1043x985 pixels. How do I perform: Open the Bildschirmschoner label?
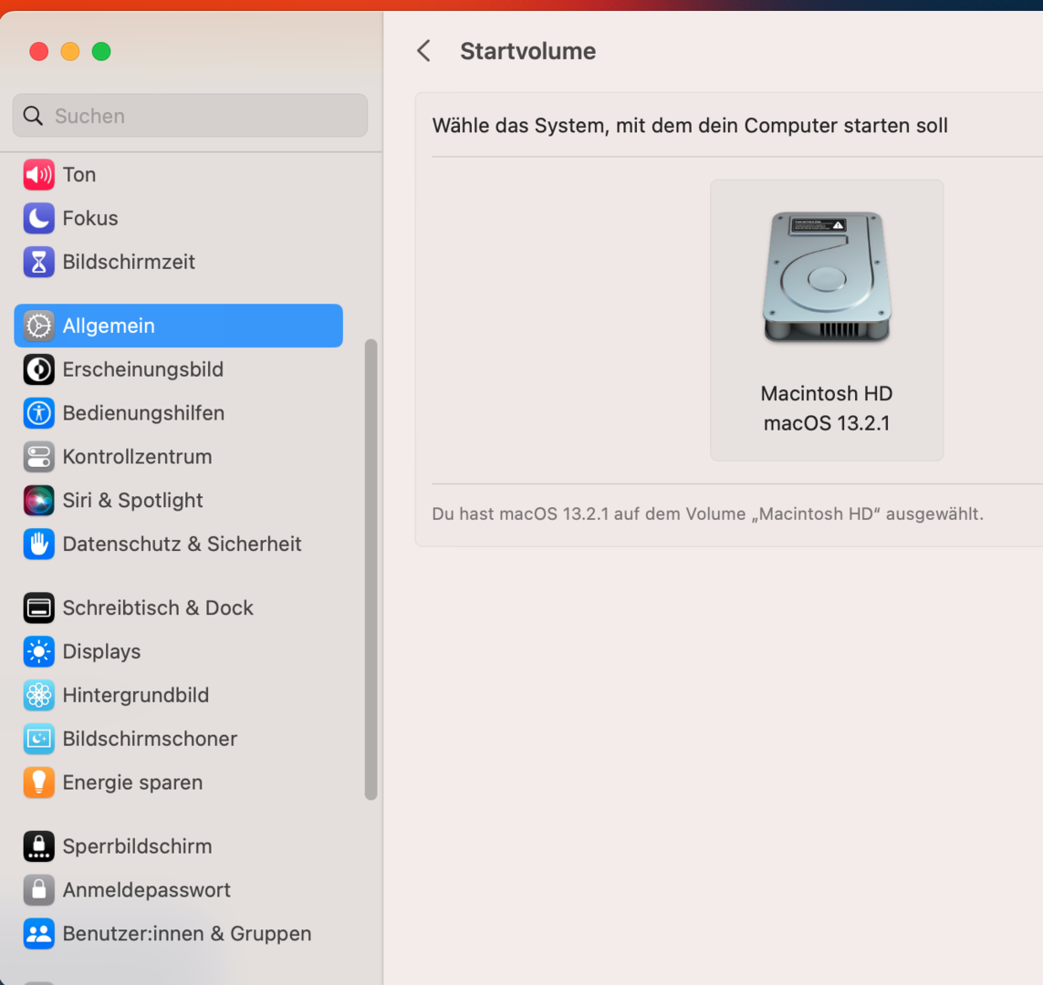pyautogui.click(x=151, y=739)
